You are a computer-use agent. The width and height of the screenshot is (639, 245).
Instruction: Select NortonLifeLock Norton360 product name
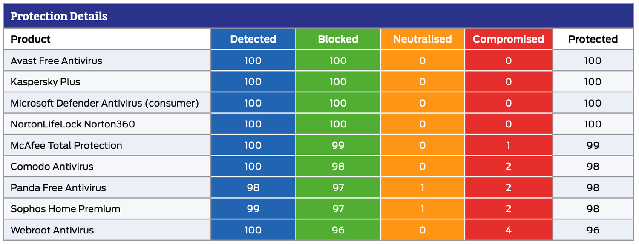tap(72, 124)
